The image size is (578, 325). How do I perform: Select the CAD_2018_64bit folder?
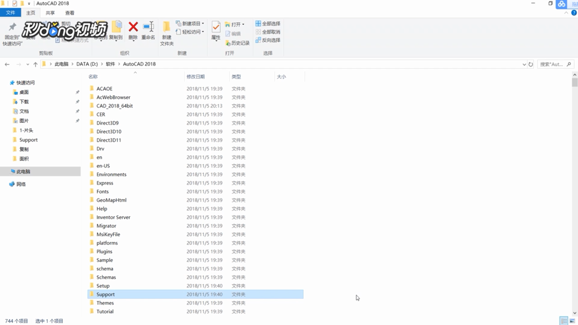pos(195,106)
